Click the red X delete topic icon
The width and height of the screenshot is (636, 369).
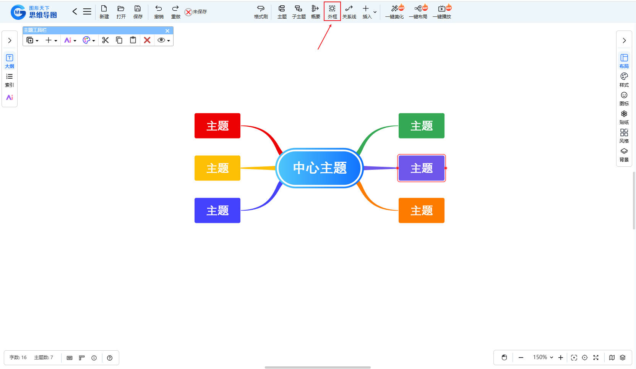pyautogui.click(x=147, y=40)
